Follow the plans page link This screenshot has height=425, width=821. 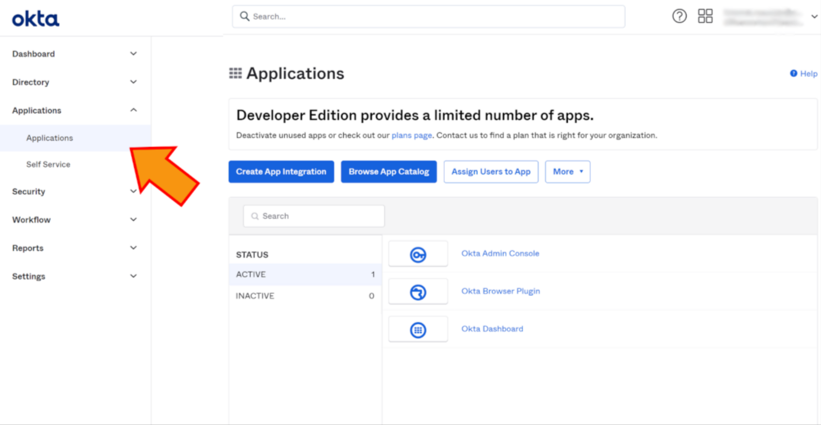412,135
